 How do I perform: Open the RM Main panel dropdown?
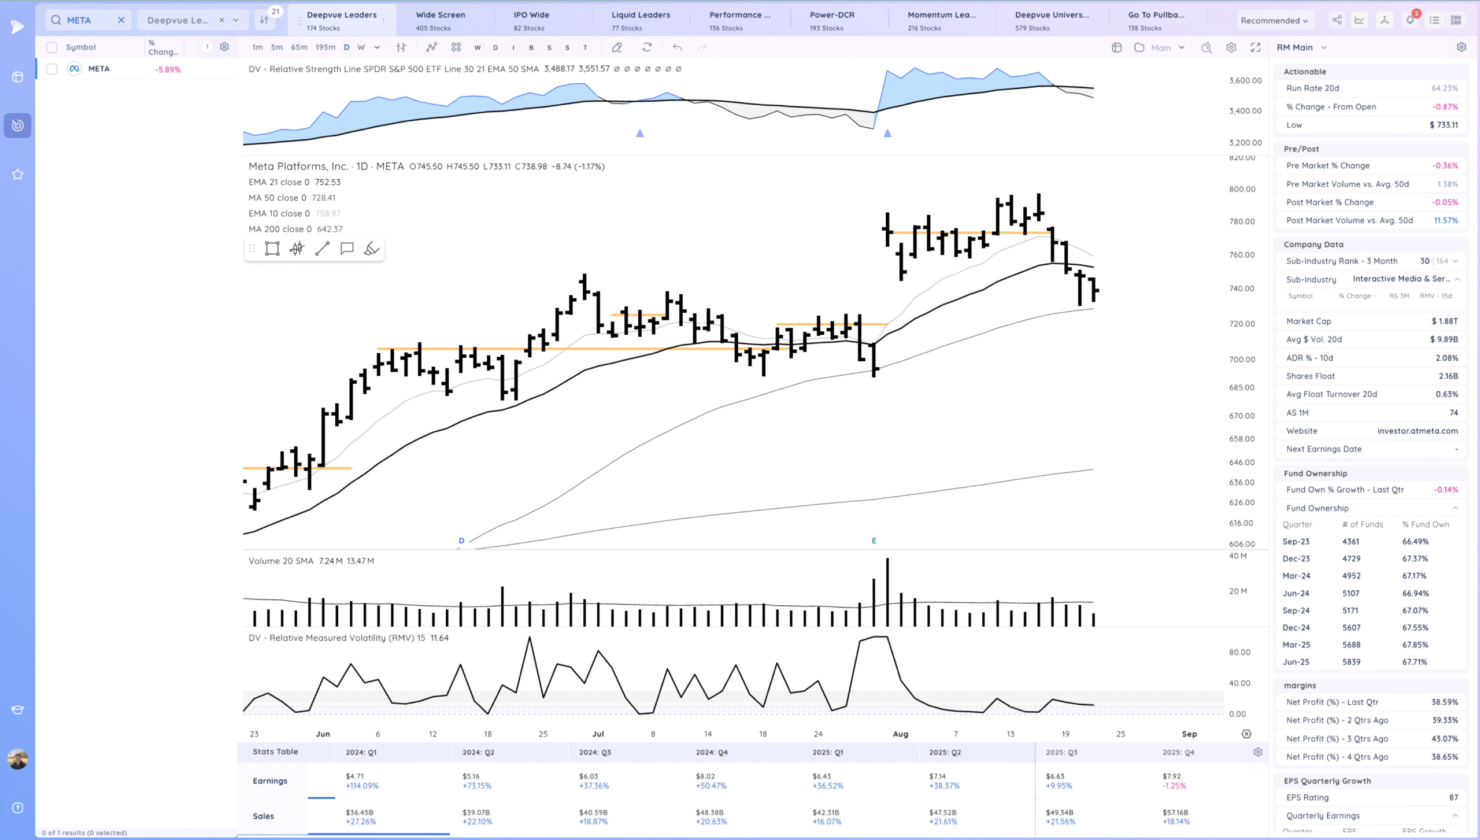tap(1324, 47)
